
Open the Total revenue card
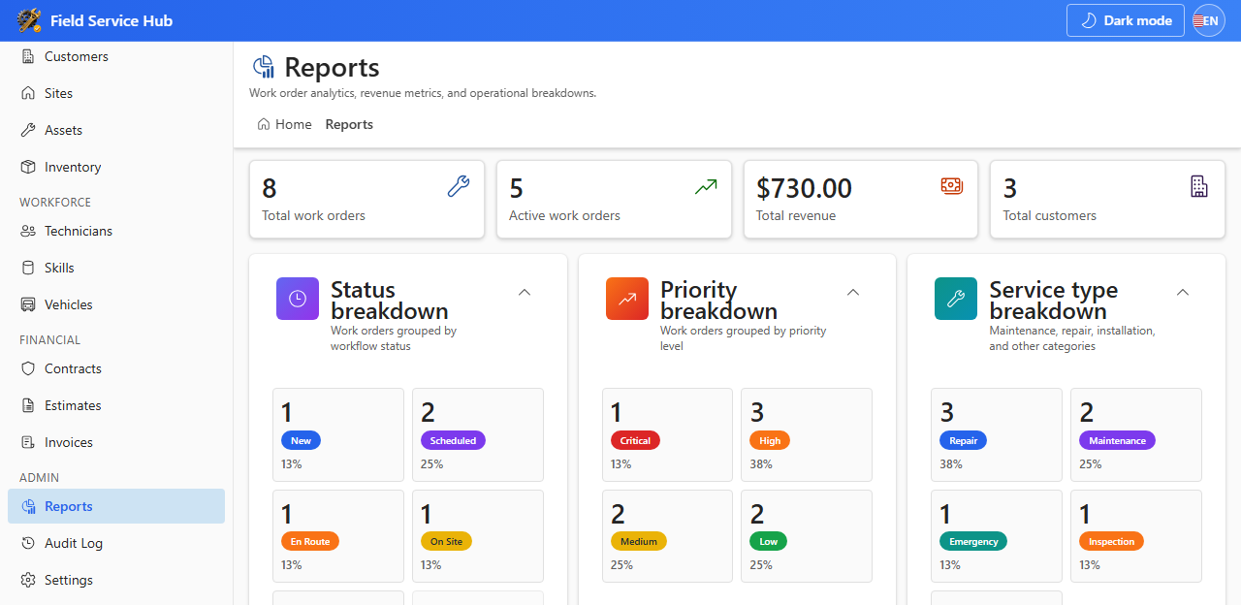pos(861,200)
